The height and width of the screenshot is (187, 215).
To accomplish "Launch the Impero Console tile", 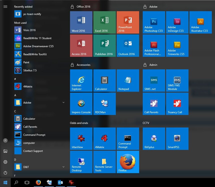I will pyautogui.click(x=81, y=104).
